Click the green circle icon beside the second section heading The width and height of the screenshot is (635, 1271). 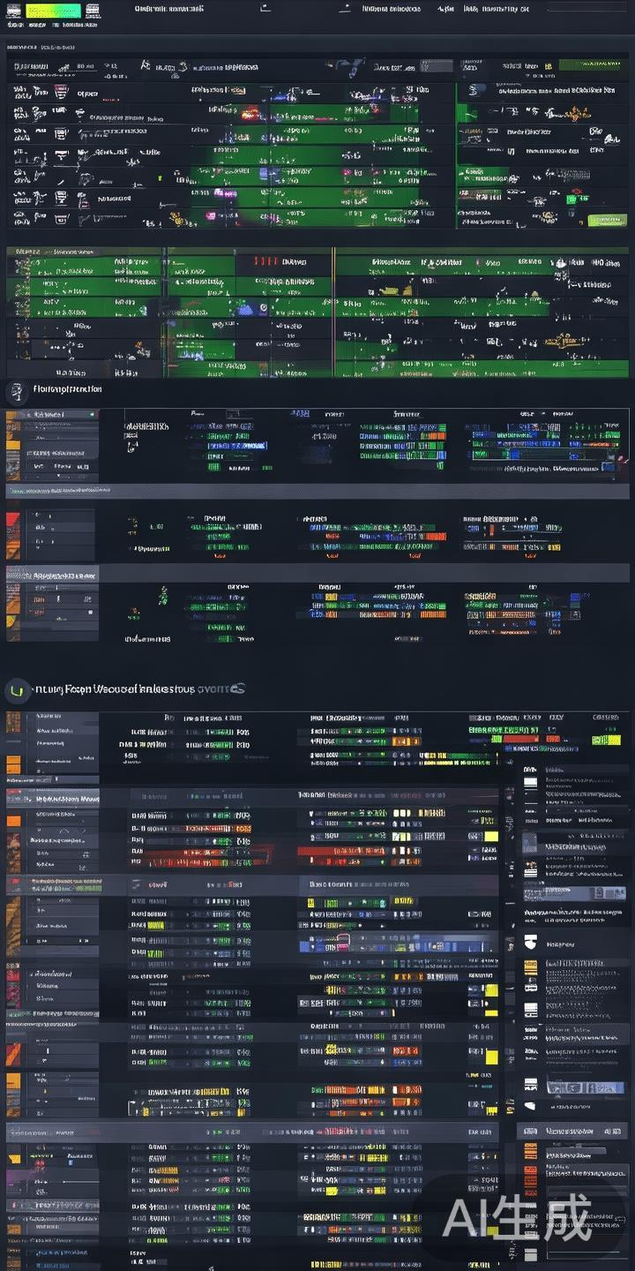[15, 688]
